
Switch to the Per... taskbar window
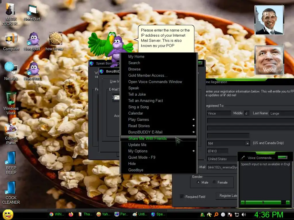click(121, 214)
